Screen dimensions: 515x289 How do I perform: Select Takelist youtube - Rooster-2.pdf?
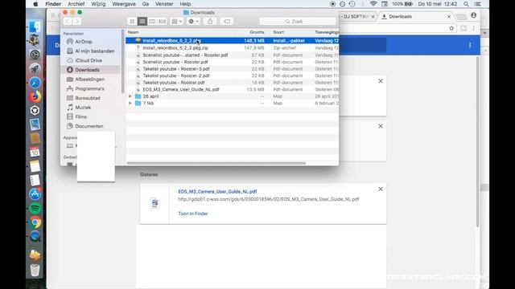tap(233, 75)
